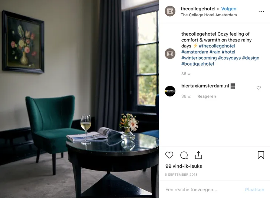The width and height of the screenshot is (270, 198).
Task: View the 99 vind-ik-leuks likes list
Action: [184, 166]
